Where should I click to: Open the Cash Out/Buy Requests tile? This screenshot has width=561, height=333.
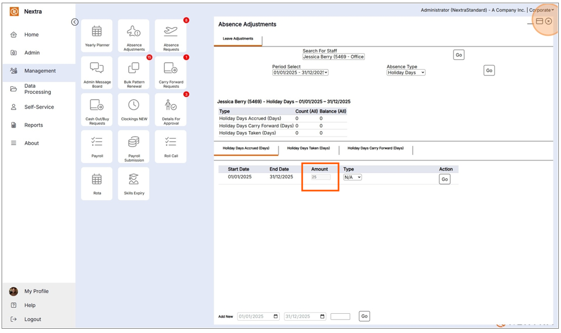tap(97, 110)
